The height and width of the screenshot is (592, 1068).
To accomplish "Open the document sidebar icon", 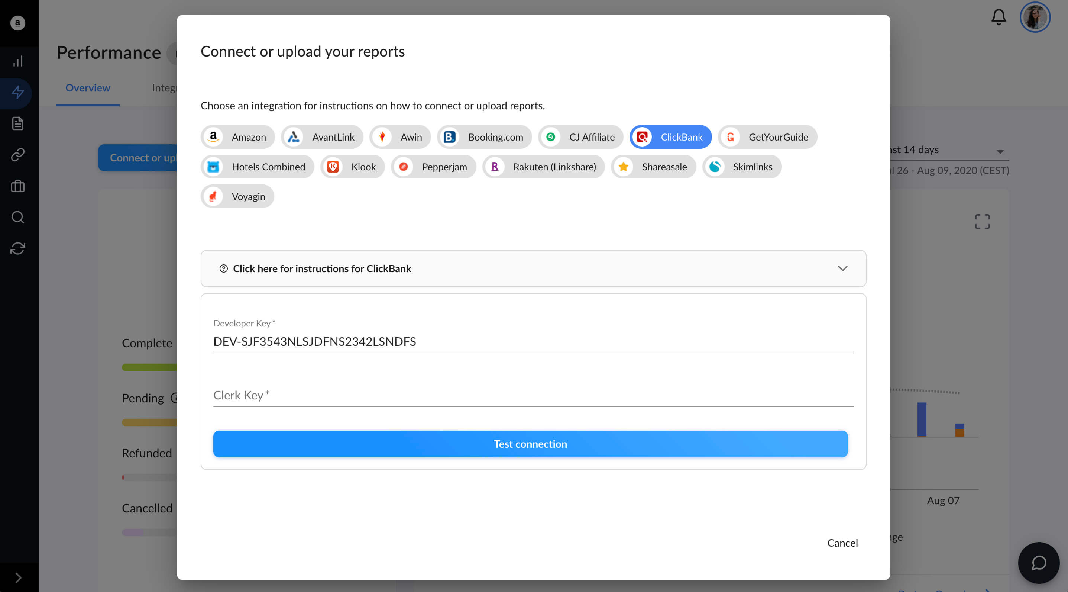I will (17, 123).
